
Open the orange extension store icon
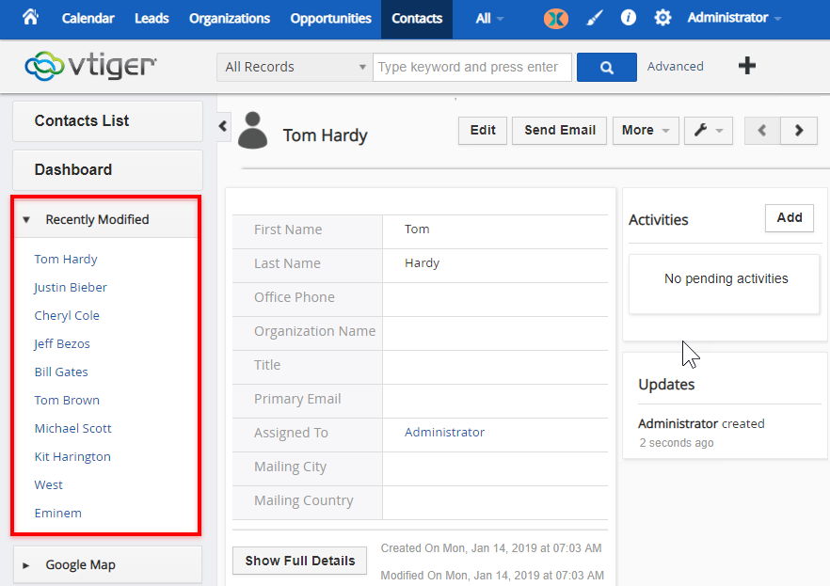tap(556, 19)
